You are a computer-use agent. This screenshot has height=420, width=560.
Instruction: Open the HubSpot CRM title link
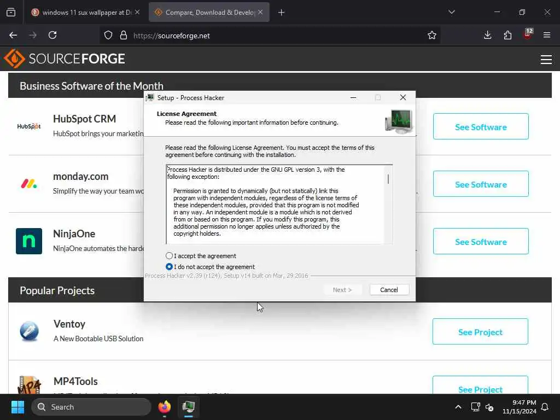tap(84, 119)
